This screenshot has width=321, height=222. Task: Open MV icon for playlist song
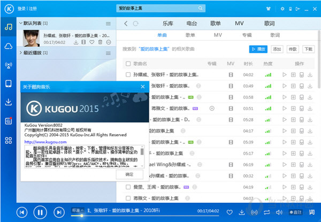click(83, 42)
